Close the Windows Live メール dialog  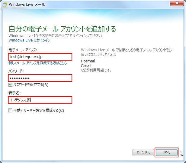pos(177,3)
